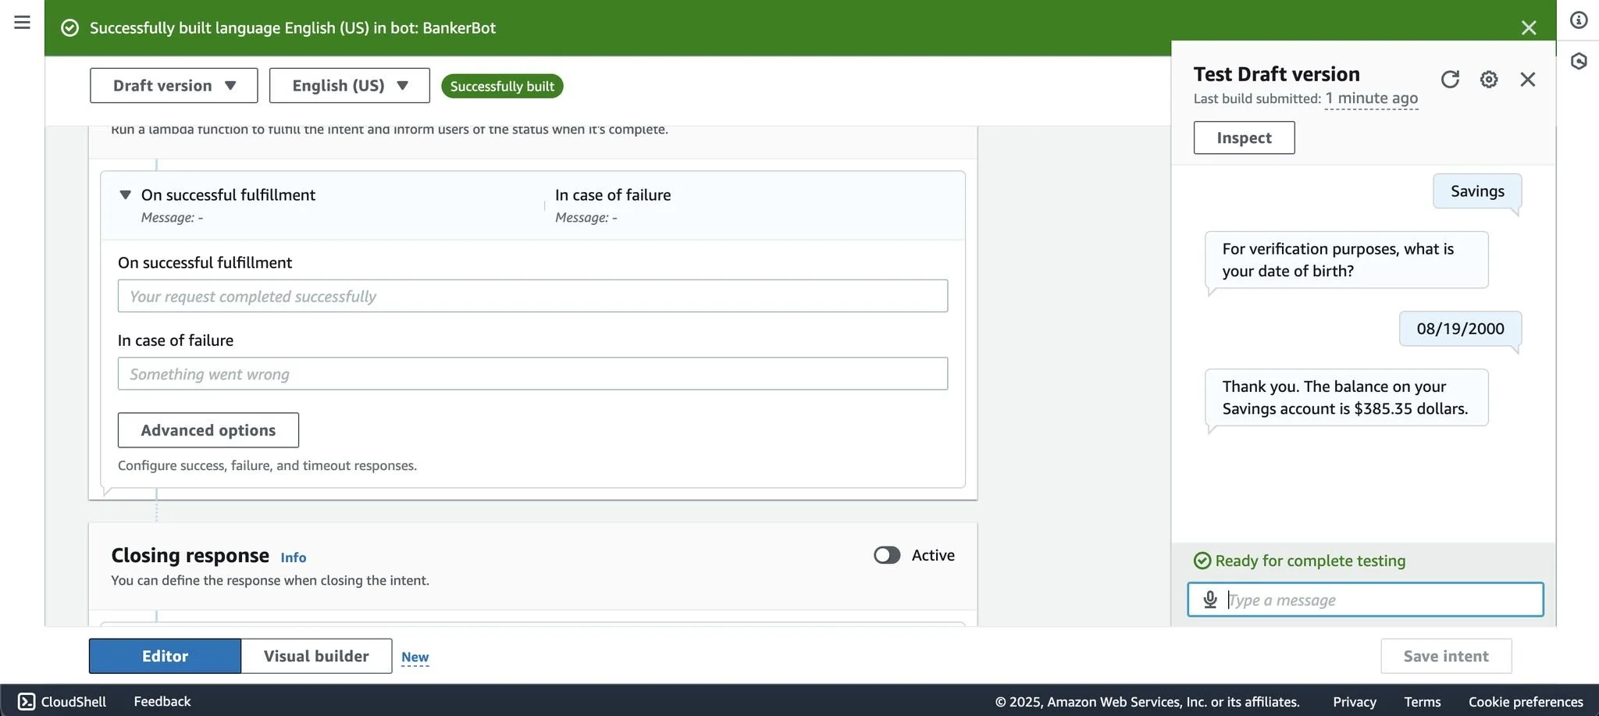
Task: Click the In case of failure summary header
Action: click(x=613, y=195)
